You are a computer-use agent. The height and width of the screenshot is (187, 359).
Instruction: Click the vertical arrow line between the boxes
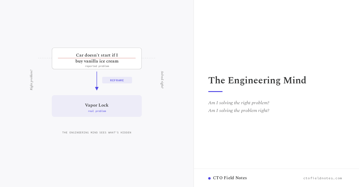point(97,79)
